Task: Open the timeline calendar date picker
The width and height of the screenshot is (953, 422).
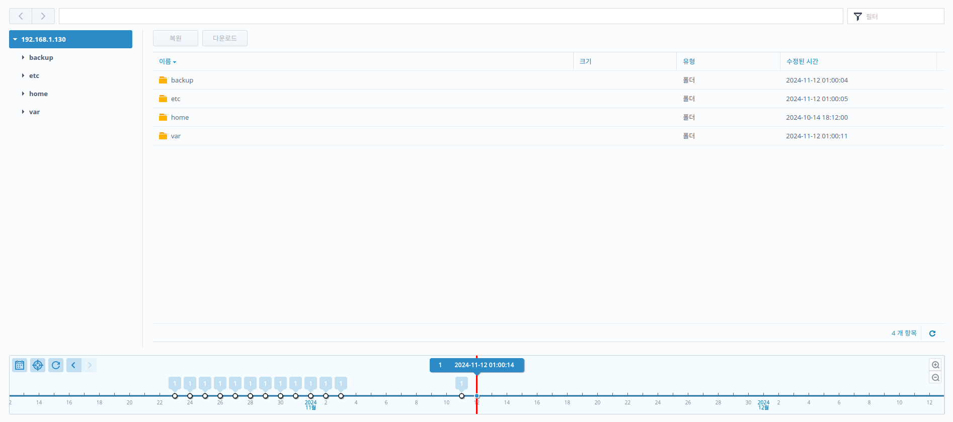Action: tap(20, 365)
